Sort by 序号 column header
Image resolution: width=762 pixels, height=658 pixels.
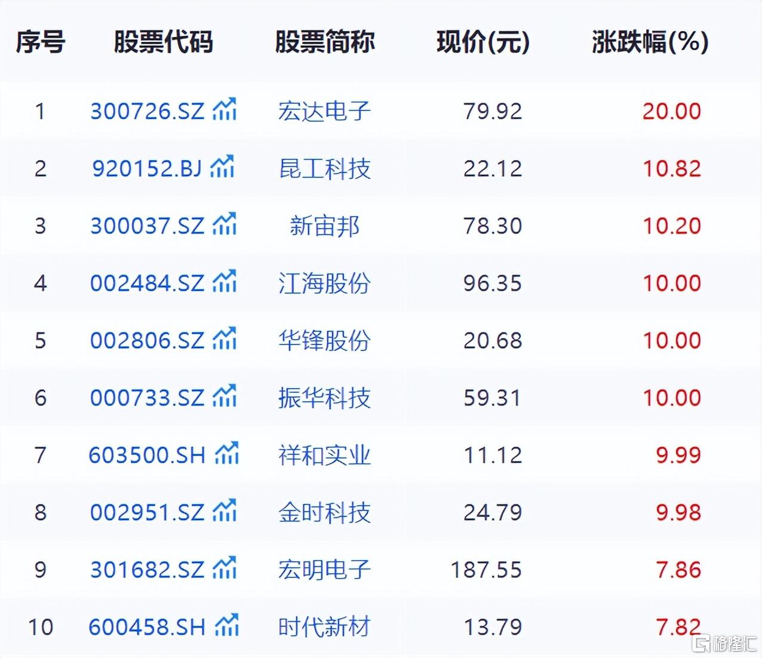[40, 42]
